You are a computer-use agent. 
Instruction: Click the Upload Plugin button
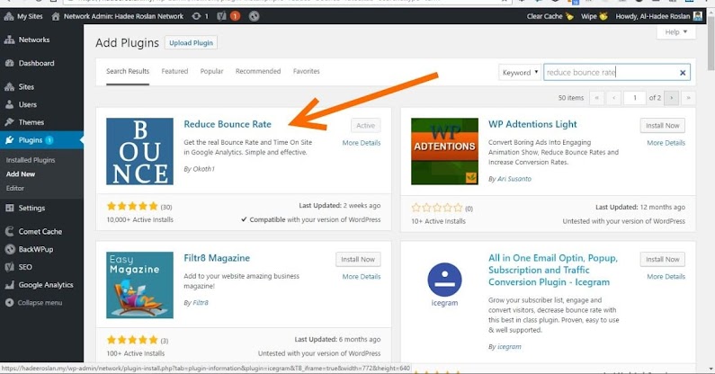pos(191,43)
